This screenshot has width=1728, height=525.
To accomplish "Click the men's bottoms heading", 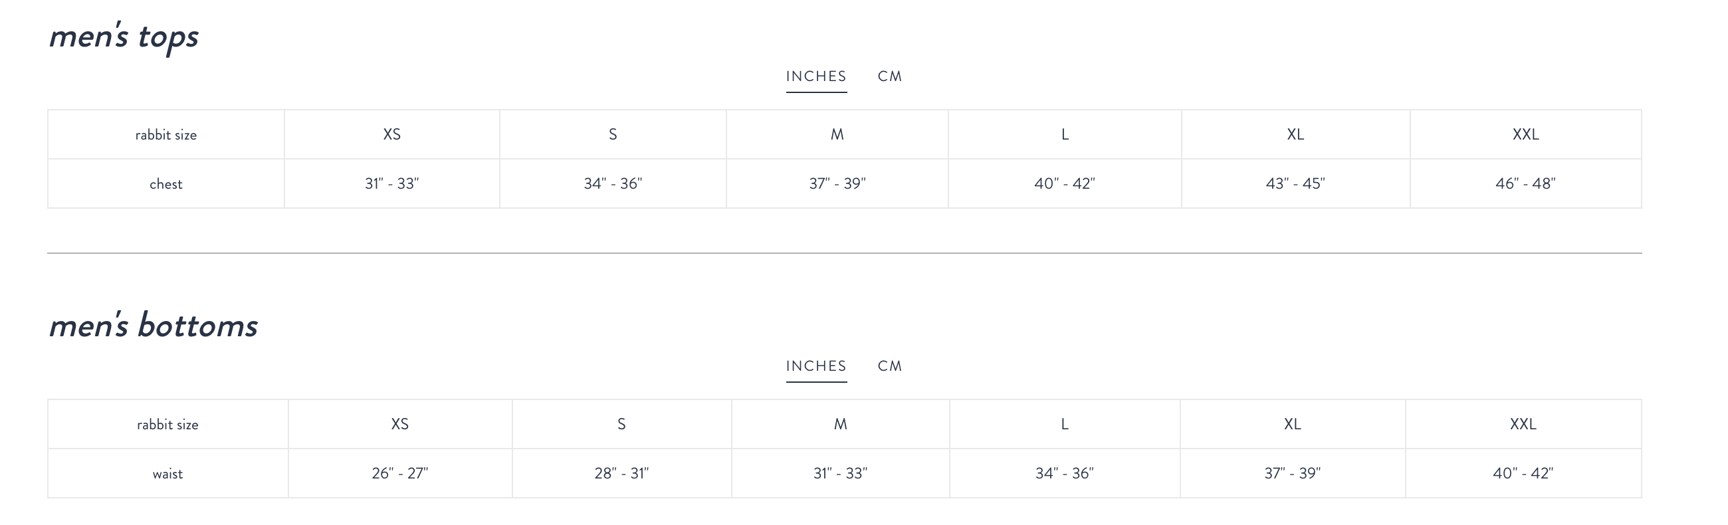I will 153,326.
